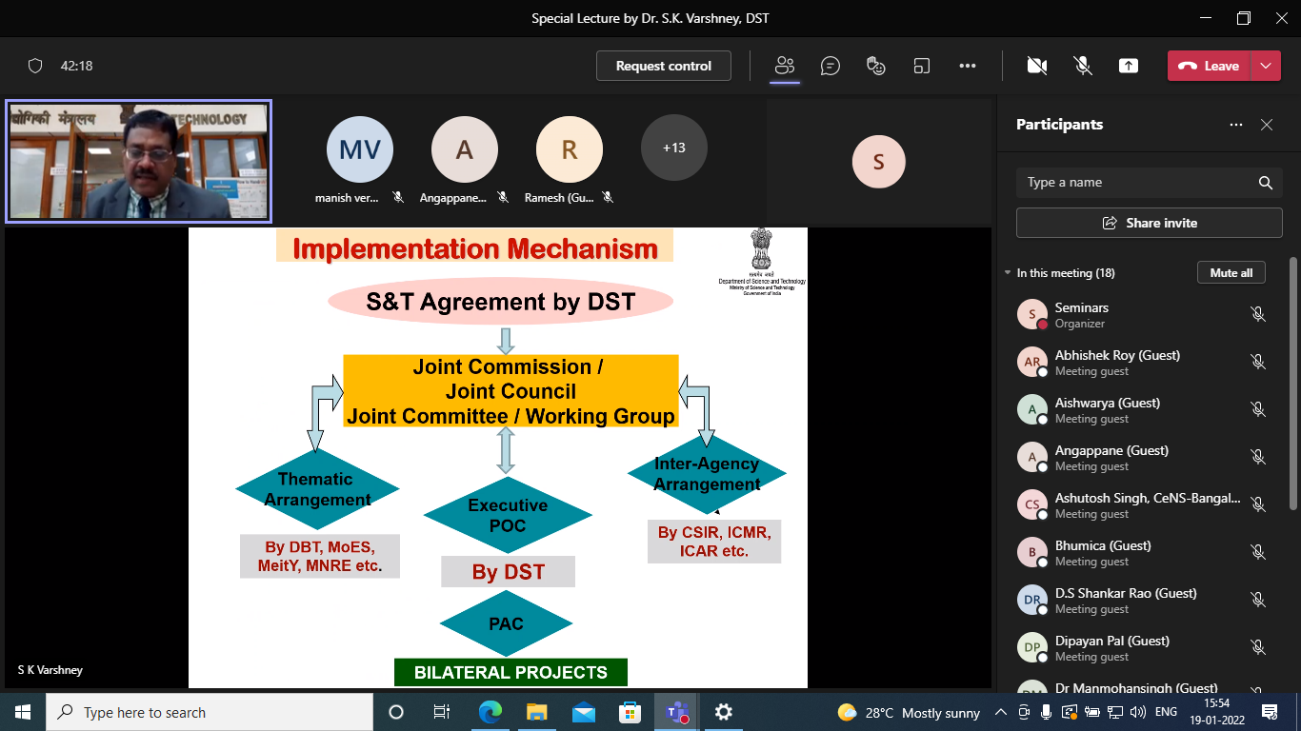This screenshot has width=1301, height=731.
Task: Open the meeting chat icon
Action: (x=831, y=66)
